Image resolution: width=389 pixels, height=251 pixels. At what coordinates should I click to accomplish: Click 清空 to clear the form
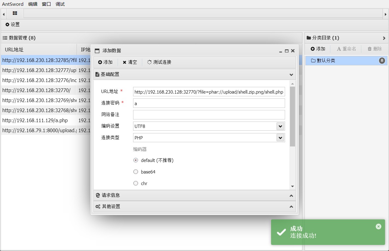pyautogui.click(x=130, y=62)
